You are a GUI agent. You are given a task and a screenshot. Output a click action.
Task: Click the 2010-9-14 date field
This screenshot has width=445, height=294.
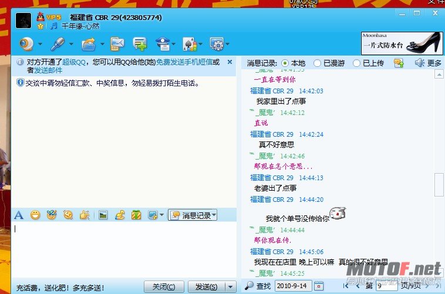[294, 286]
